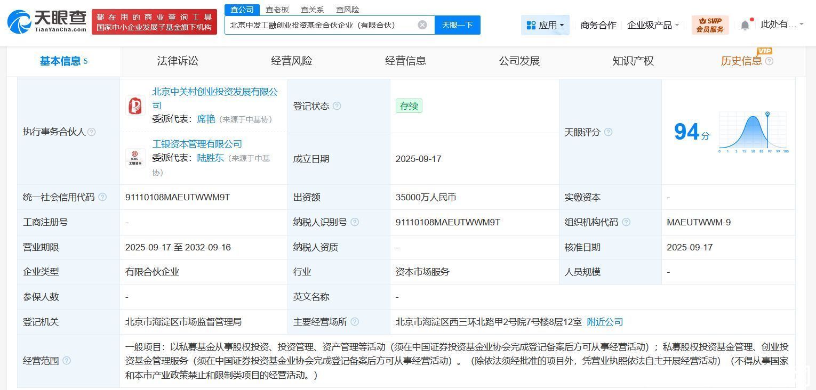The width and height of the screenshot is (816, 390).
Task: Click the help icon next to 经营范围
Action: click(67, 361)
